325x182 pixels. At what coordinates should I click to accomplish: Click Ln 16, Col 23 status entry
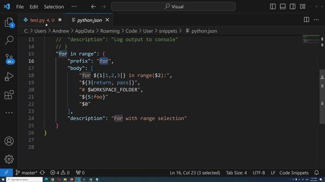pos(195,172)
